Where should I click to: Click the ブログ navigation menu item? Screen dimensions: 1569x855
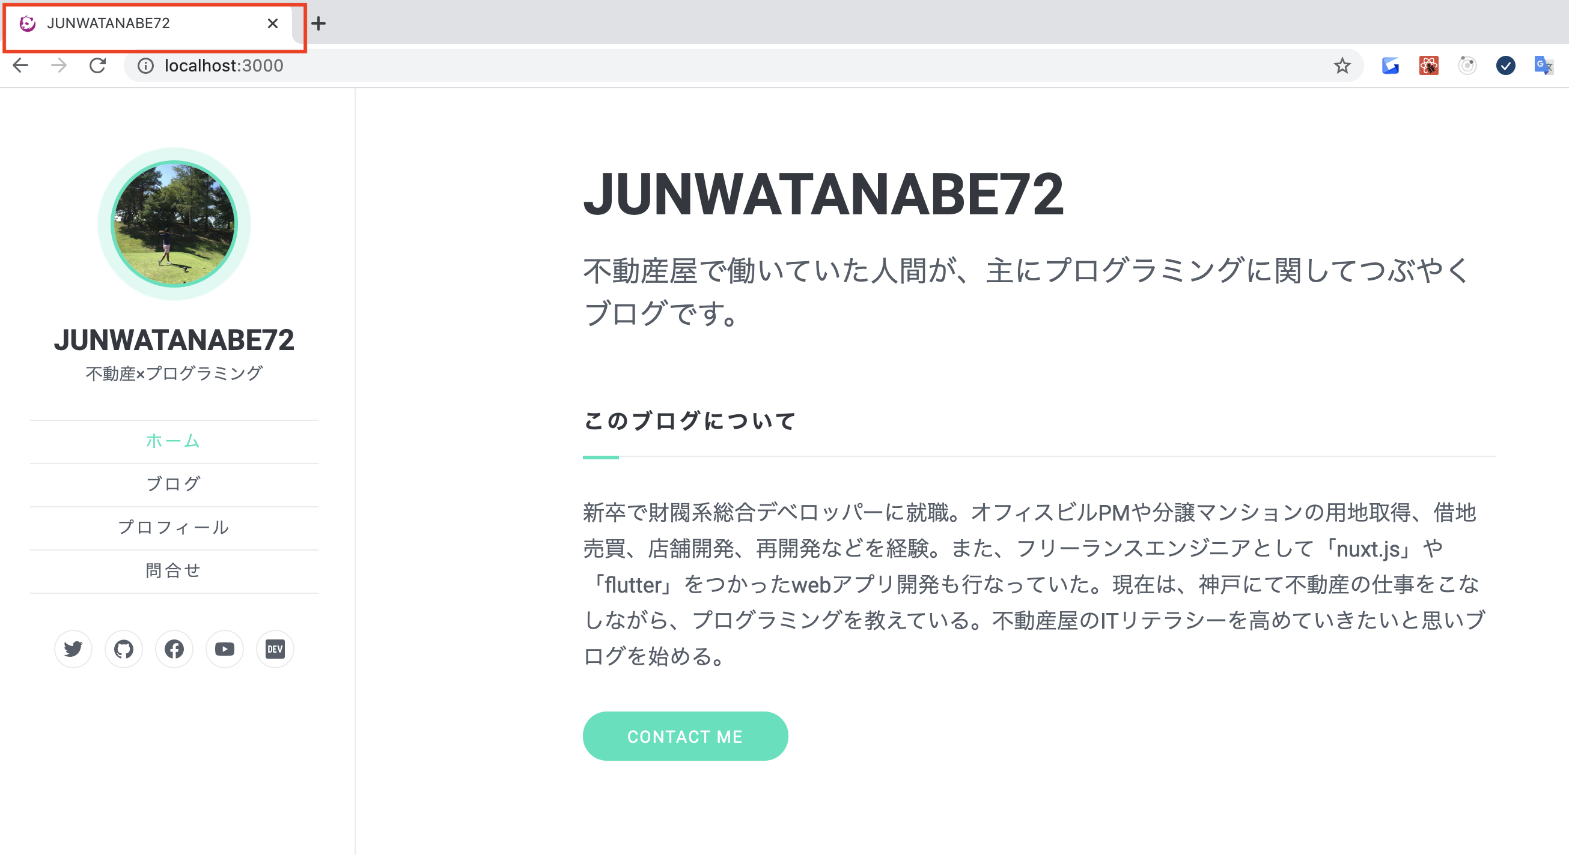click(175, 483)
